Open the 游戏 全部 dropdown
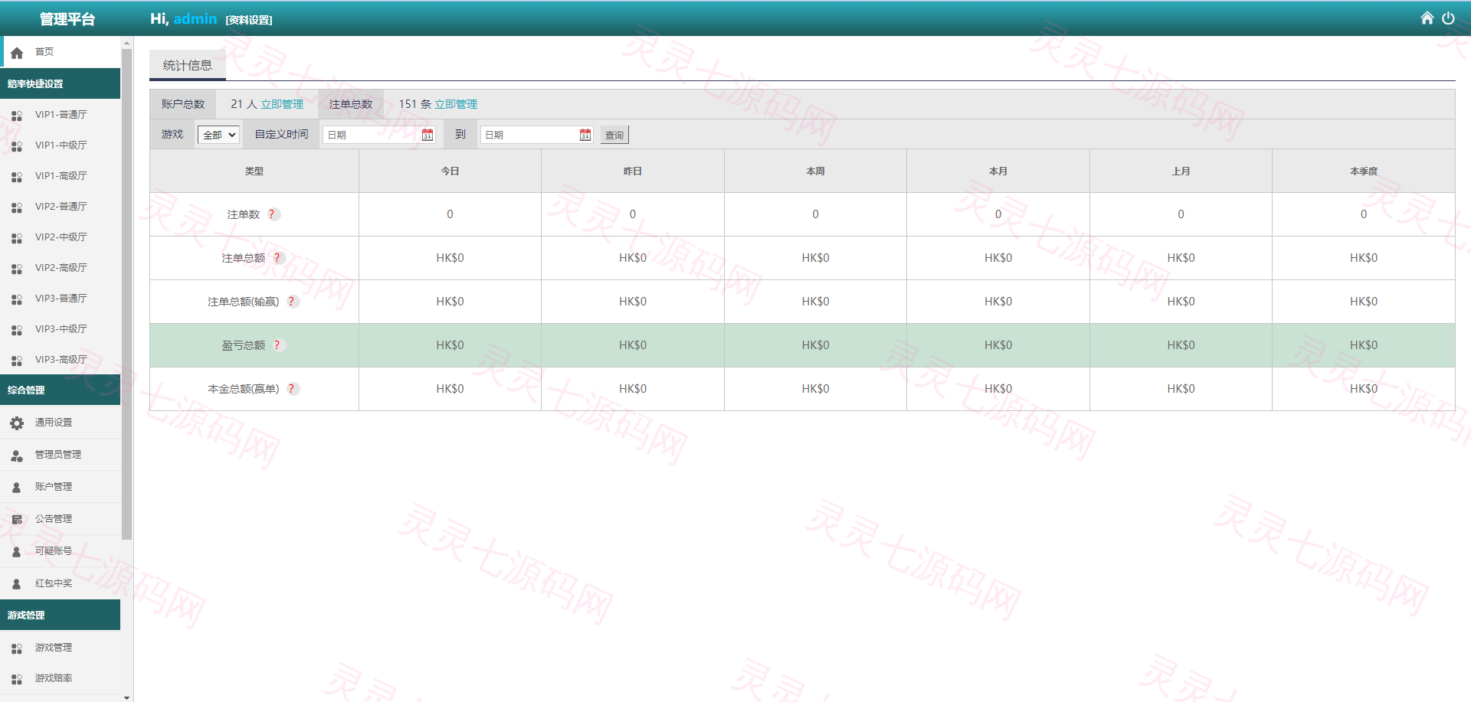The height and width of the screenshot is (702, 1471). point(219,135)
